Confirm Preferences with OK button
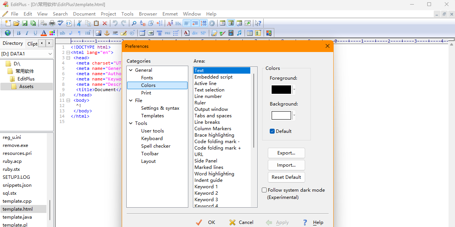Image resolution: width=455 pixels, height=227 pixels. click(x=205, y=222)
